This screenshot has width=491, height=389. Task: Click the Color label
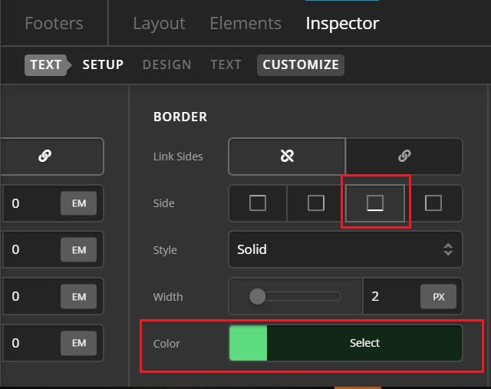tap(166, 344)
